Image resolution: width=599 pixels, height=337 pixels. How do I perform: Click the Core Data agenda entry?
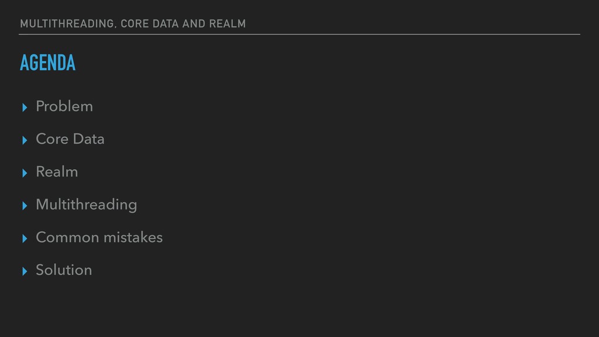coord(70,139)
